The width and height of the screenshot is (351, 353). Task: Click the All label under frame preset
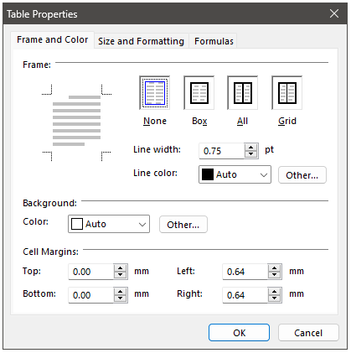coord(242,121)
